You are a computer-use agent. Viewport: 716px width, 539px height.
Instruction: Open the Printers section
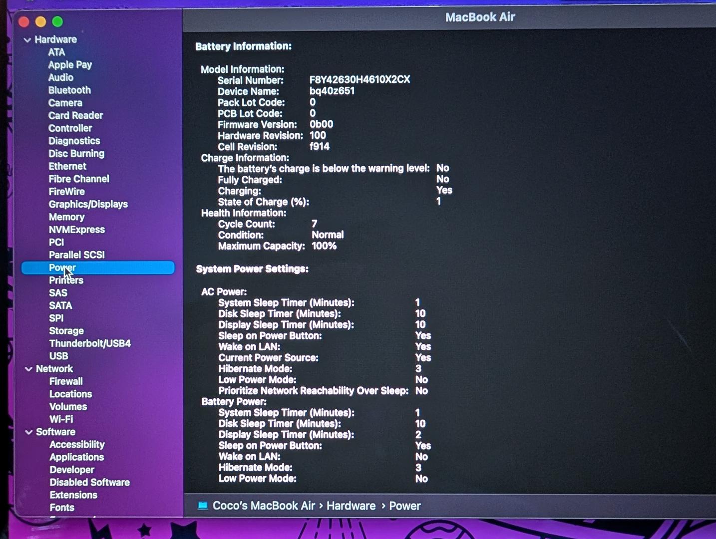[66, 280]
